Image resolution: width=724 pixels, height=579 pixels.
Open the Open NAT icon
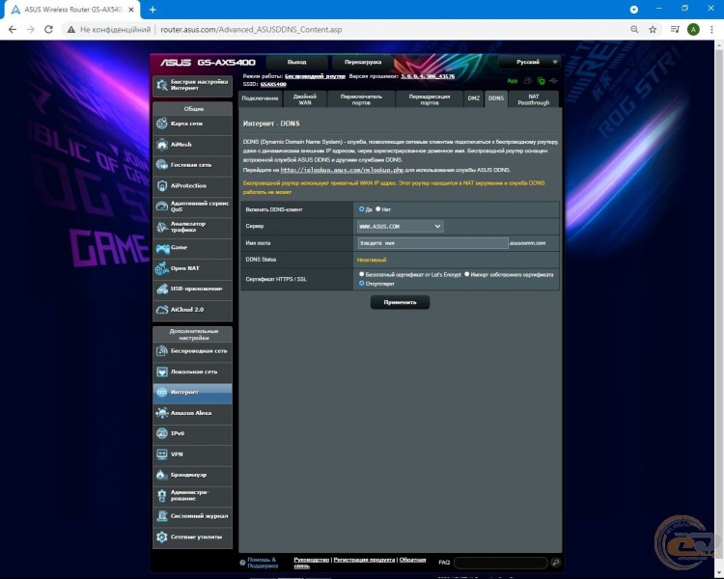pyautogui.click(x=161, y=268)
